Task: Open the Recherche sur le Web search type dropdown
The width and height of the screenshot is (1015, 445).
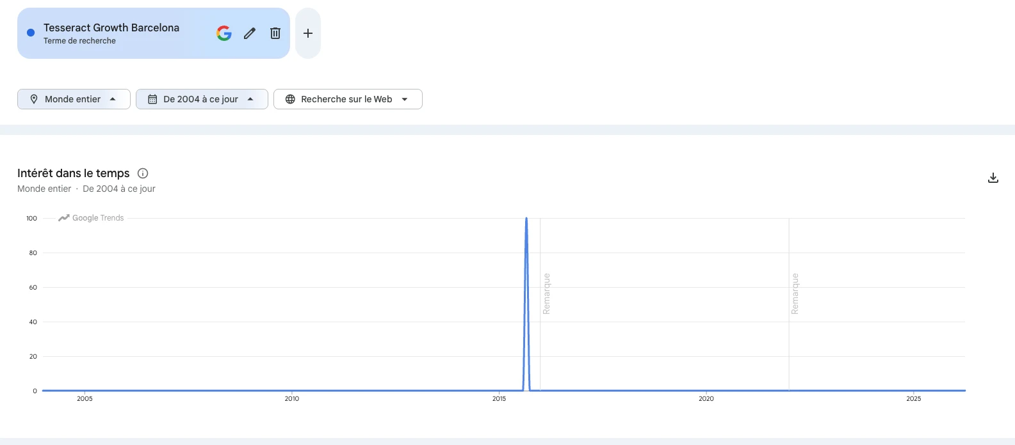Action: pos(348,98)
